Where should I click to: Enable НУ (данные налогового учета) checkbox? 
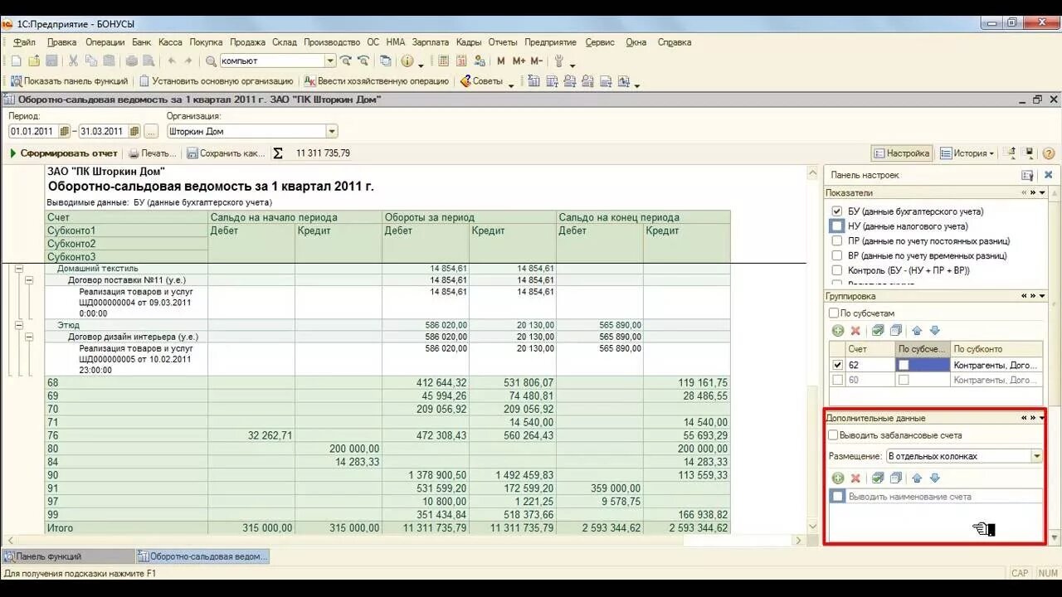coord(837,226)
